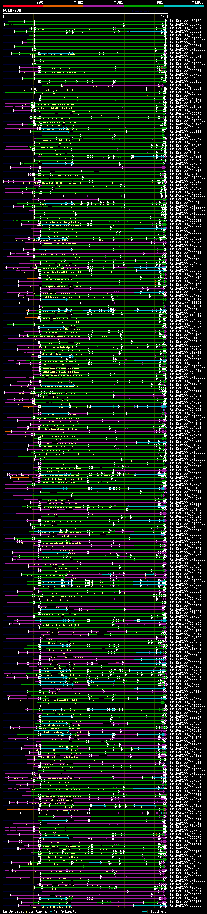This screenshot has width=207, height=914.
Task: Select the UniRef100_Q5CV09 entry
Action: 186,31
